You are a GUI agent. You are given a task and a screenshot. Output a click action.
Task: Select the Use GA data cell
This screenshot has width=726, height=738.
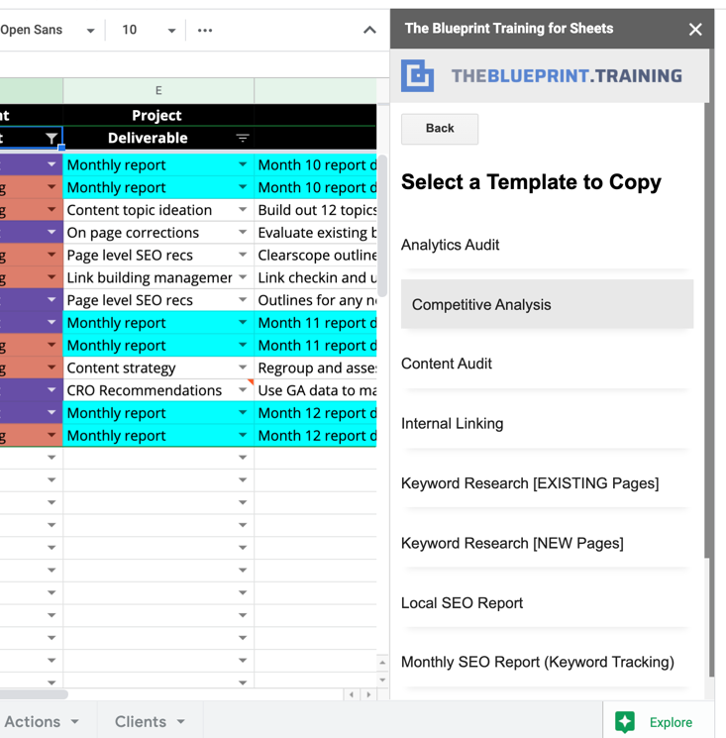(316, 390)
